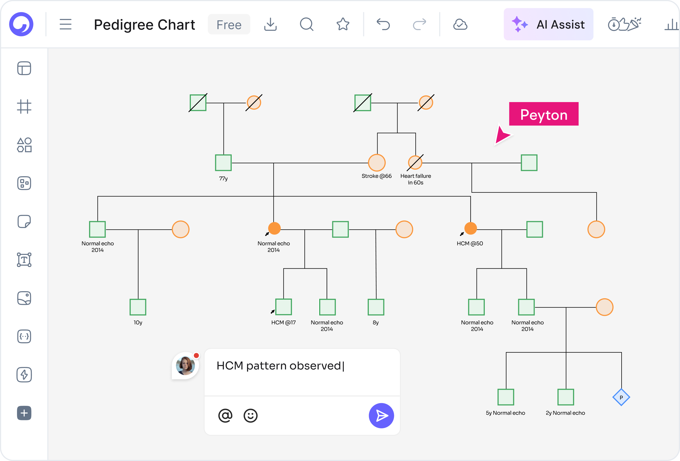Undo the last action
The width and height of the screenshot is (680, 461).
[383, 24]
